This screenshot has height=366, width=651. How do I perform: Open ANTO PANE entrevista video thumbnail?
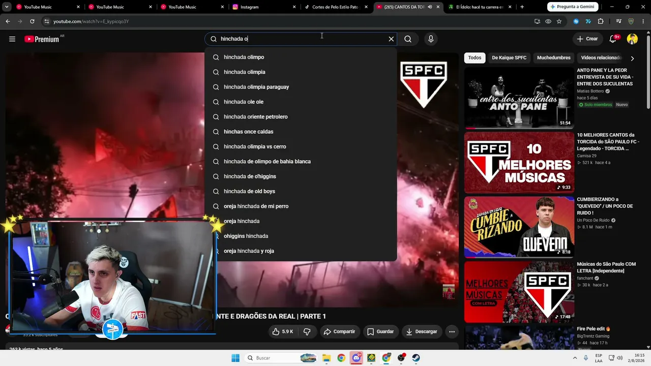pyautogui.click(x=519, y=98)
